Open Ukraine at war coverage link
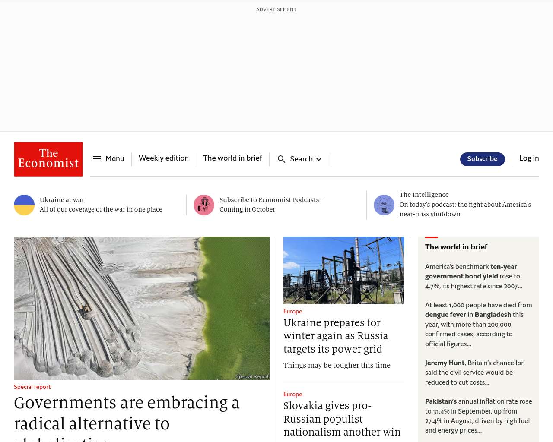The width and height of the screenshot is (553, 442). pos(62,200)
